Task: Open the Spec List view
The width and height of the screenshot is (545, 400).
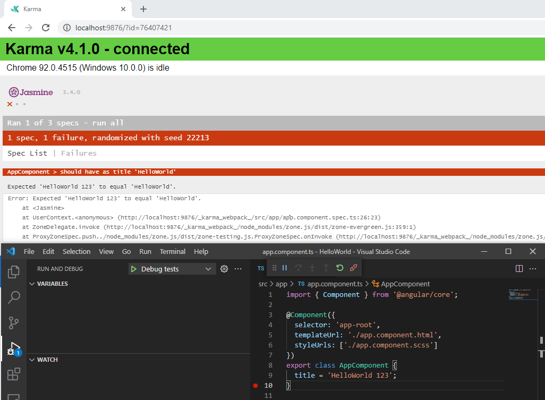Action: (27, 152)
